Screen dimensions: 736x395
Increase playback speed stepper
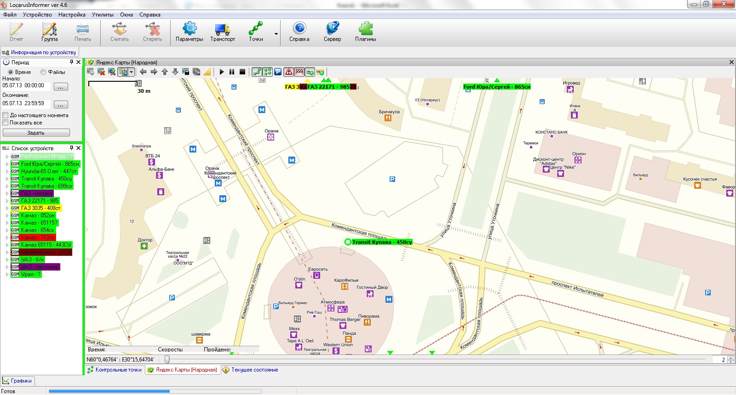731,358
